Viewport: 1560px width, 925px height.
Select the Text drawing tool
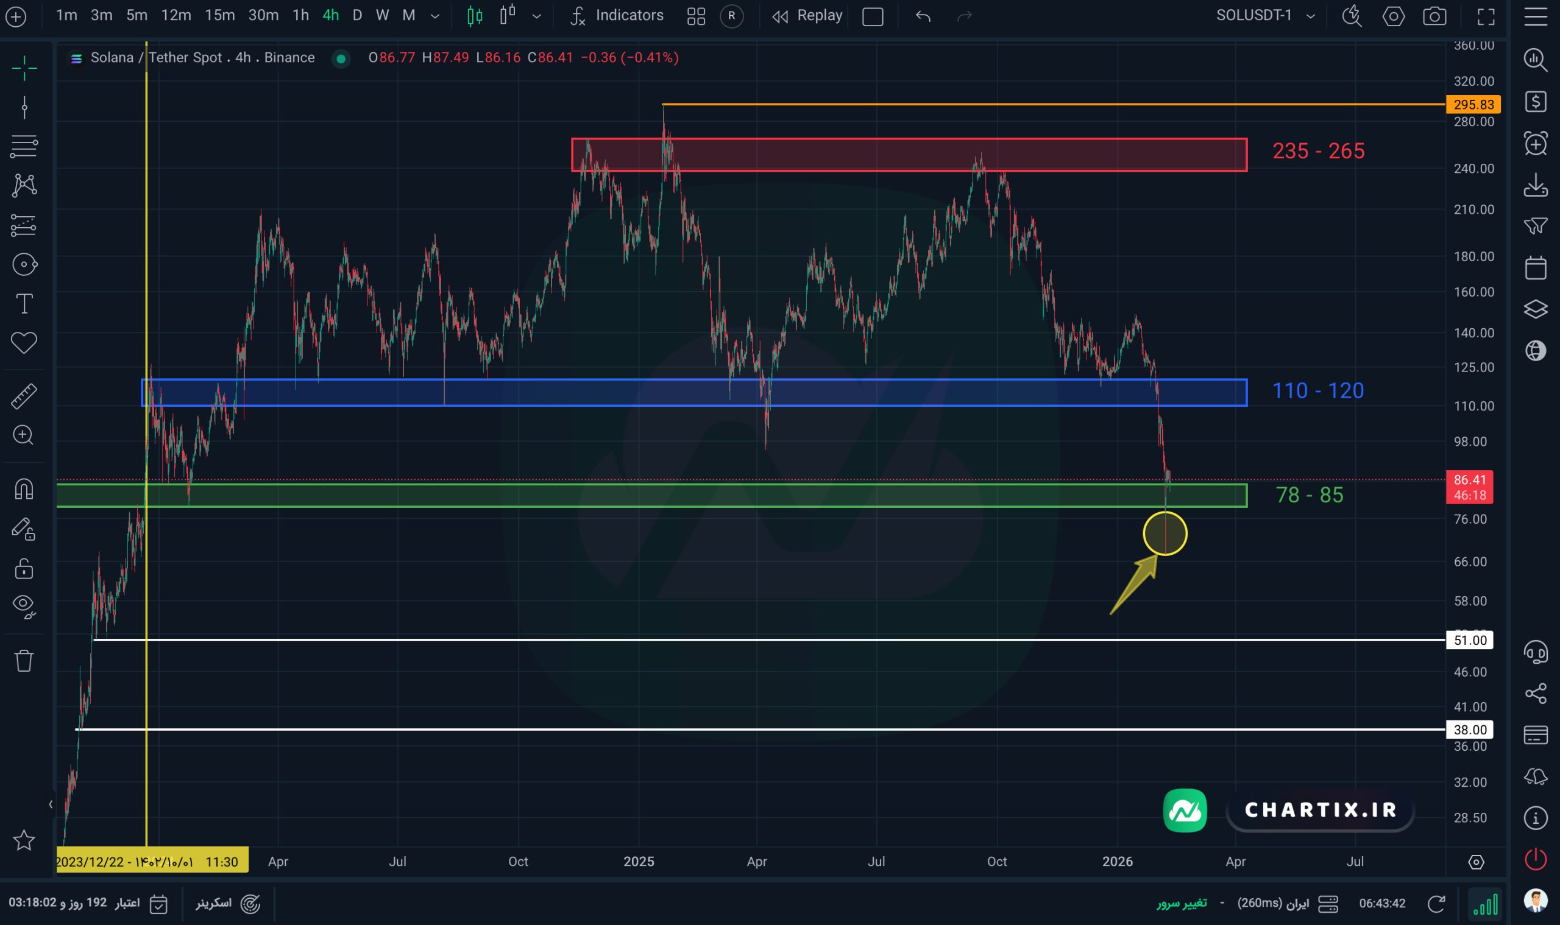pos(24,304)
